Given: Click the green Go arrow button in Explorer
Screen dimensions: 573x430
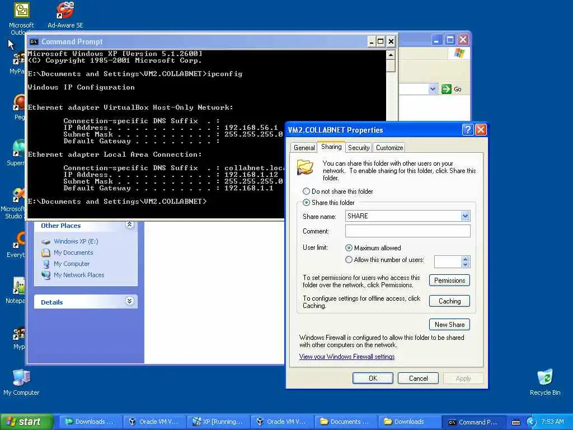Looking at the screenshot, I should (446, 89).
